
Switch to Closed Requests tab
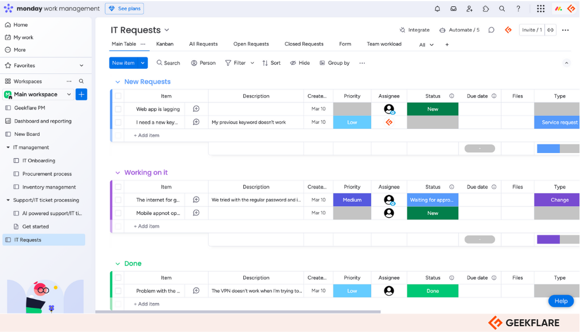coord(304,44)
